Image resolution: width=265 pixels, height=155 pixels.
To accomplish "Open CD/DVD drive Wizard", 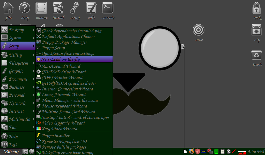I will click(x=74, y=72).
